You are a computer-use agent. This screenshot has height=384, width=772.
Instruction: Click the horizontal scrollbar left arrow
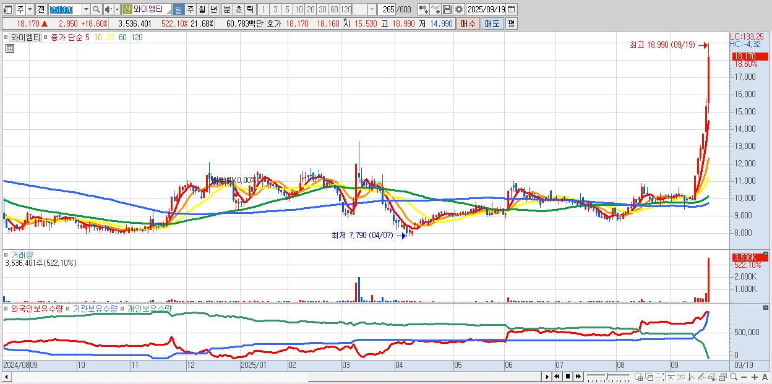(6, 377)
